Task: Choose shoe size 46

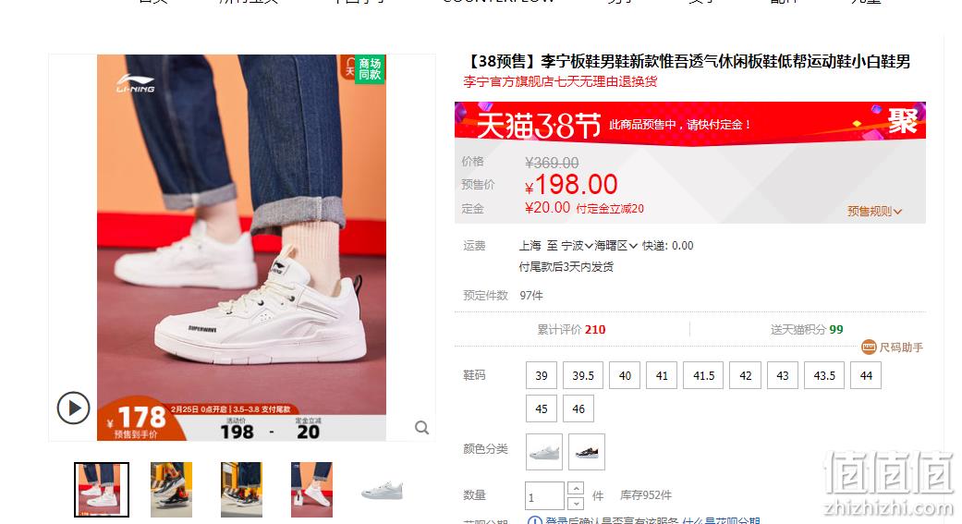Action: (578, 408)
